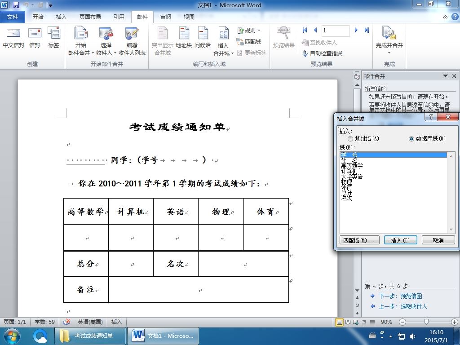Open 考试成绩通知单 folder in taskbar
Viewport: 460px width, 345px height.
tap(90, 336)
